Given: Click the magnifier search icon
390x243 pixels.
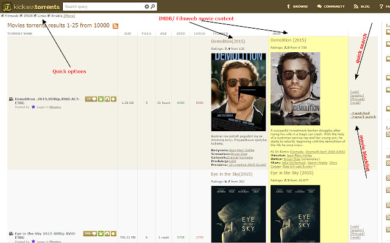Looking at the screenshot, I should coord(153,7).
